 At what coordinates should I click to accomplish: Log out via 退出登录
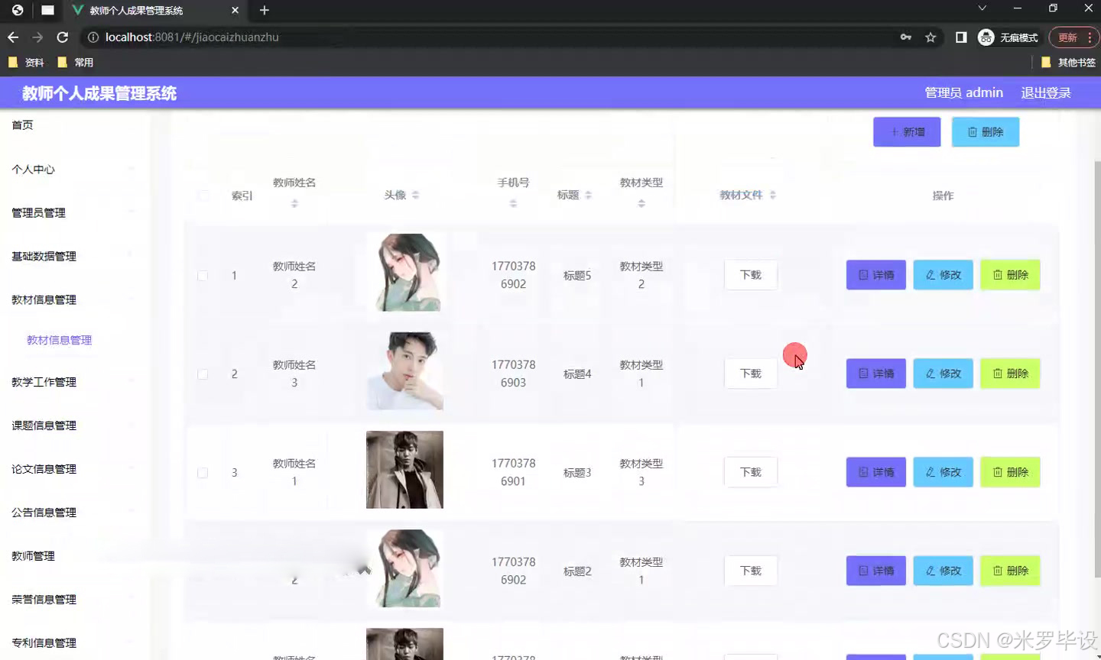point(1046,92)
